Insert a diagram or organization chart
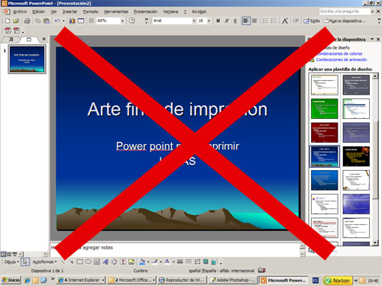 [114, 262]
